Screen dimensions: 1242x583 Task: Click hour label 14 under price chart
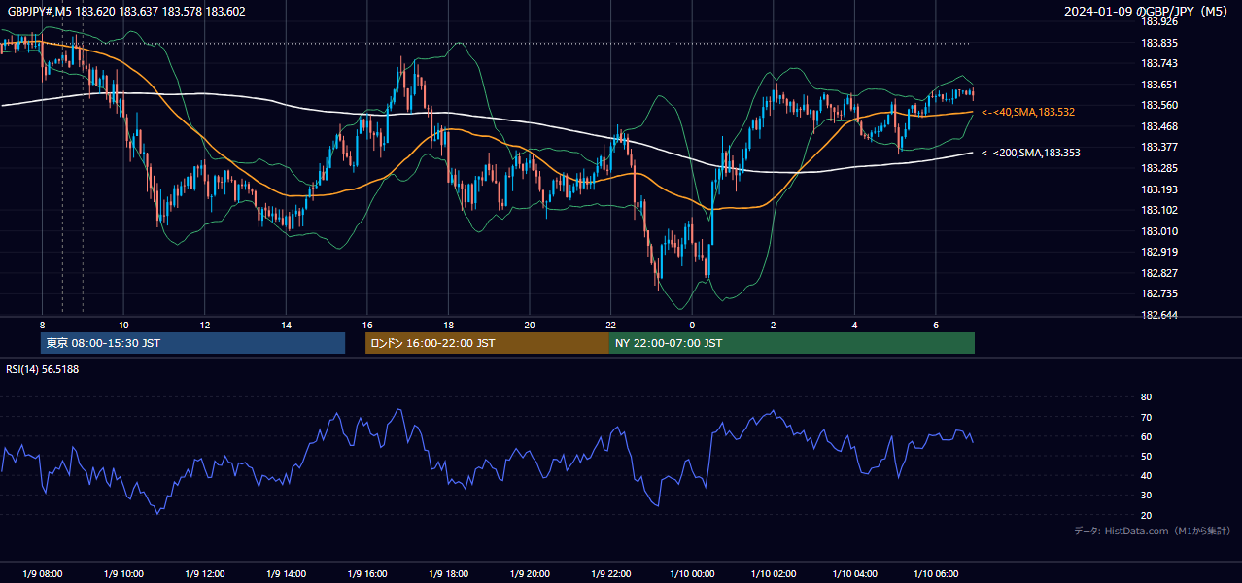(286, 325)
